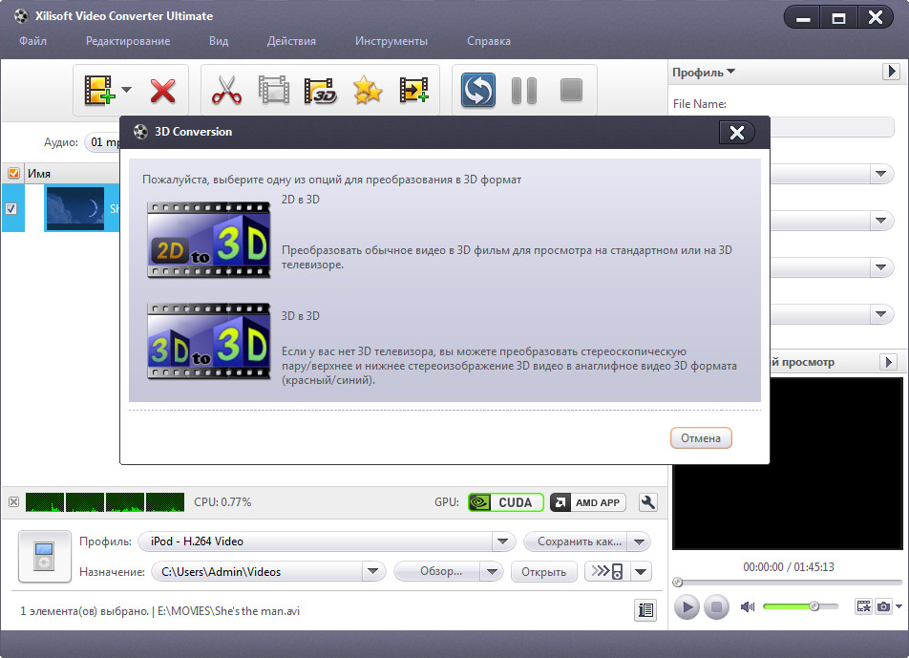Open the Действия menu
The height and width of the screenshot is (658, 909).
291,41
